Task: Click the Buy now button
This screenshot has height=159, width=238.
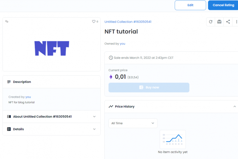Action: (x=149, y=87)
